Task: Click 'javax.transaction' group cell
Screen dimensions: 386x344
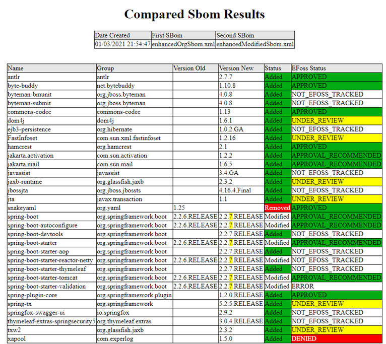Action: (x=135, y=199)
